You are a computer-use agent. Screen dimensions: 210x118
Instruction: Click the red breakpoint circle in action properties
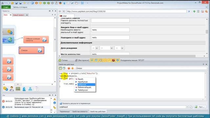(69, 68)
